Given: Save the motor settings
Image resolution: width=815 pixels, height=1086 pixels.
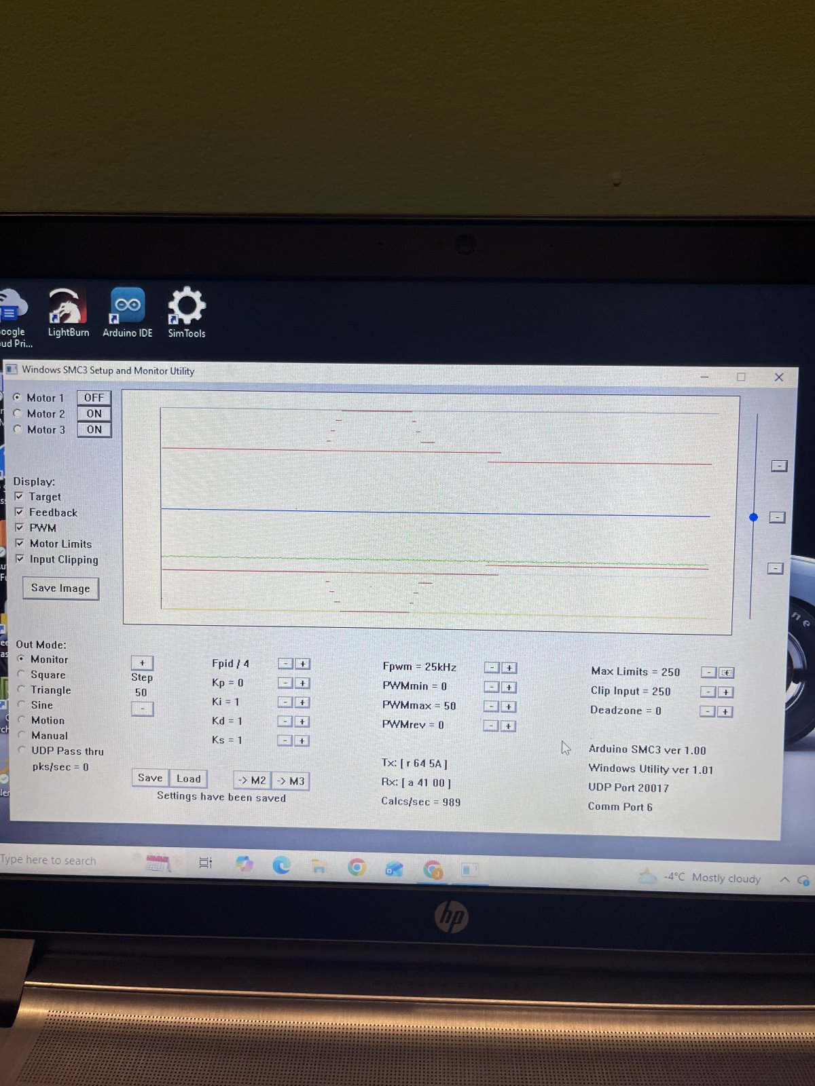Looking at the screenshot, I should (150, 778).
